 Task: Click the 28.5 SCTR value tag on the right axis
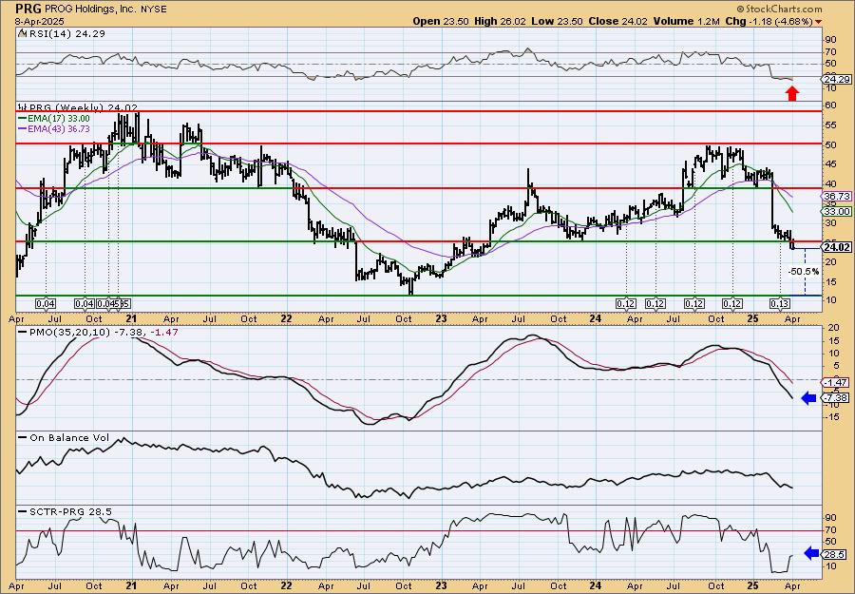[x=835, y=555]
